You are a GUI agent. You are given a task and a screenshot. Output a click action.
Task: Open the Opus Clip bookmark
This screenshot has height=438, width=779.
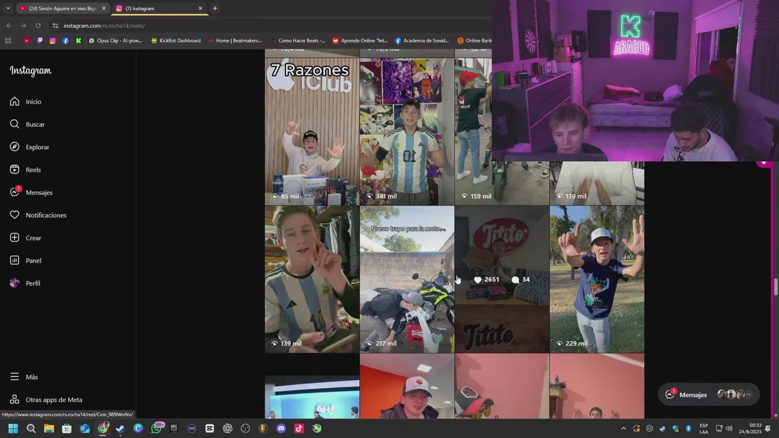(x=115, y=41)
